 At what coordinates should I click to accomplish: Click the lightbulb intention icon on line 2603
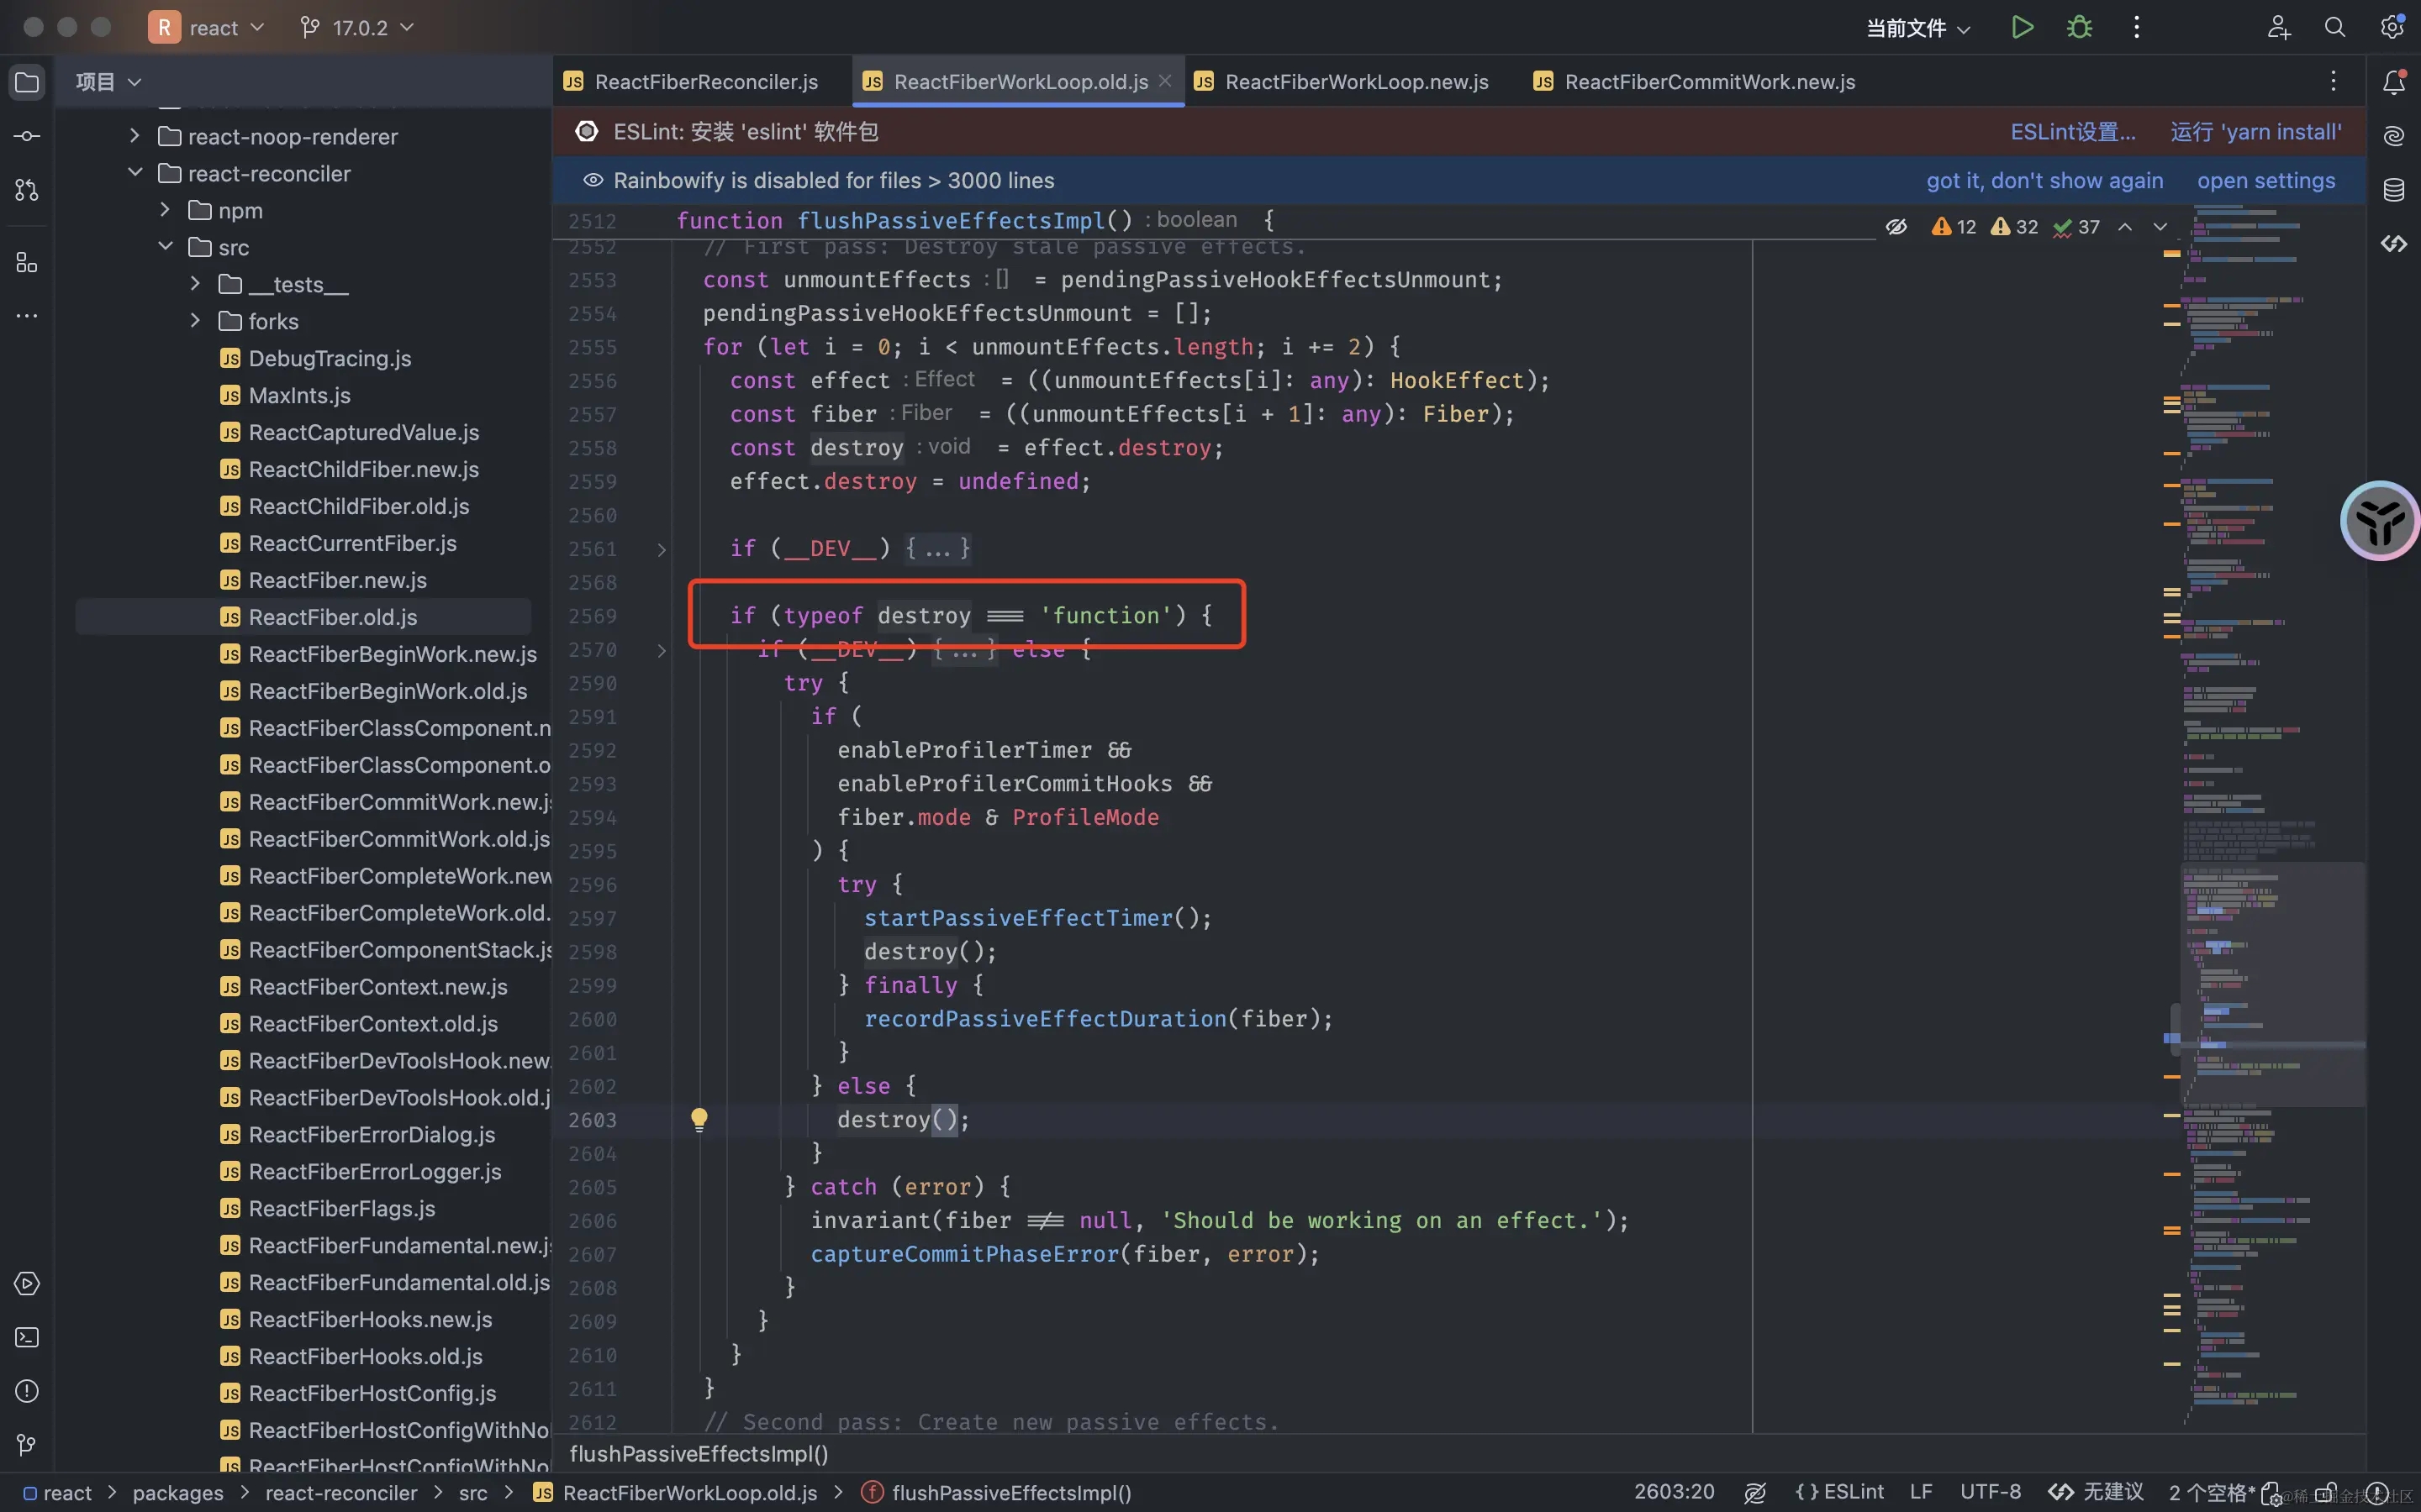pyautogui.click(x=699, y=1119)
